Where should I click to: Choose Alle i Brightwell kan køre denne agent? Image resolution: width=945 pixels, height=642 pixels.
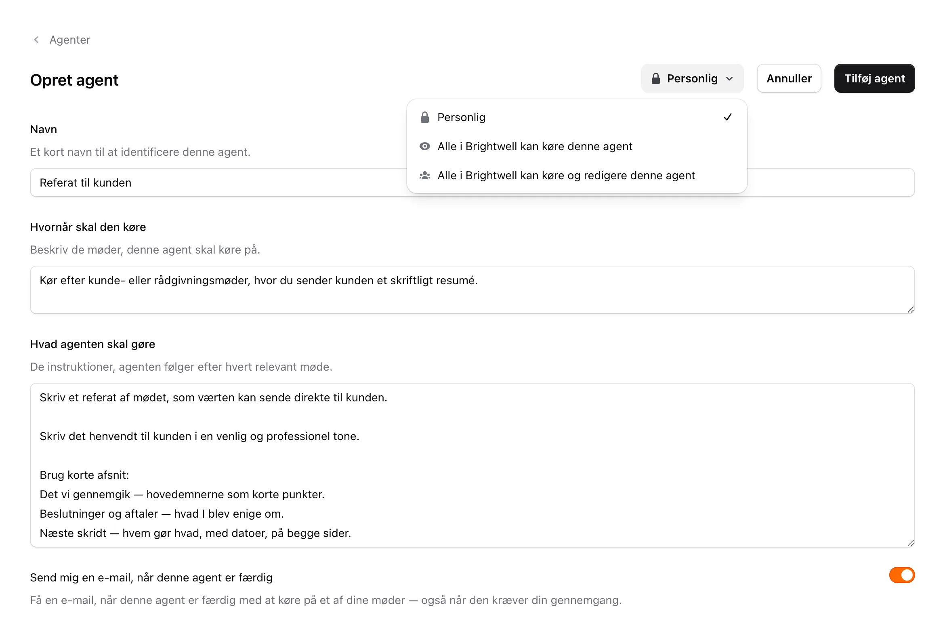577,147
